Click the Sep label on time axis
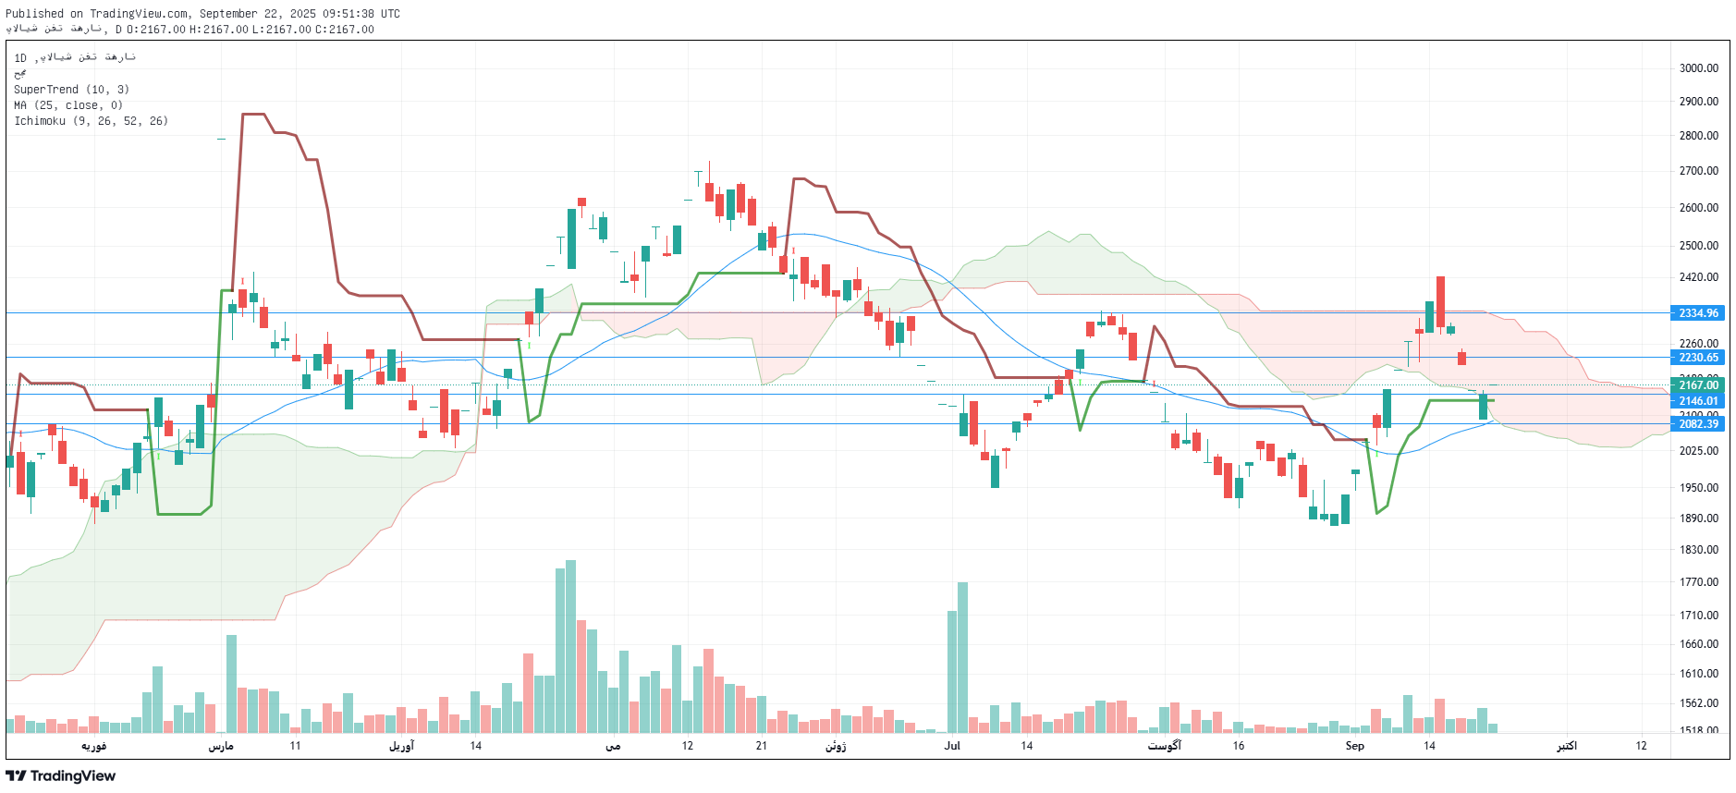 [1354, 746]
